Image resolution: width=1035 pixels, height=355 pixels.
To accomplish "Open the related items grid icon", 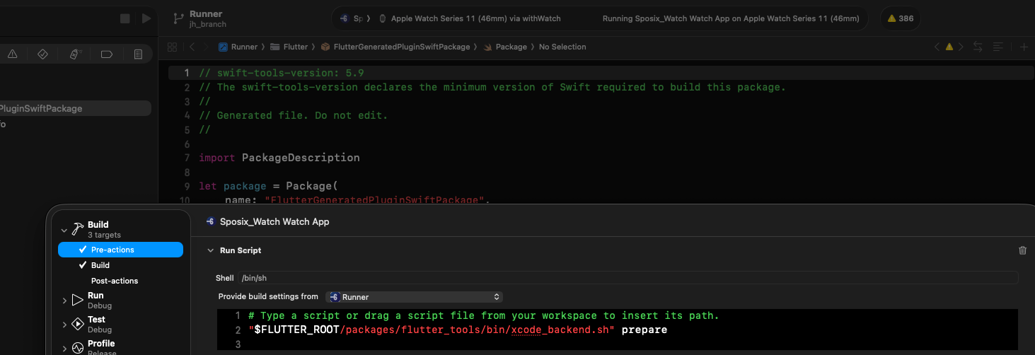I will (x=172, y=47).
